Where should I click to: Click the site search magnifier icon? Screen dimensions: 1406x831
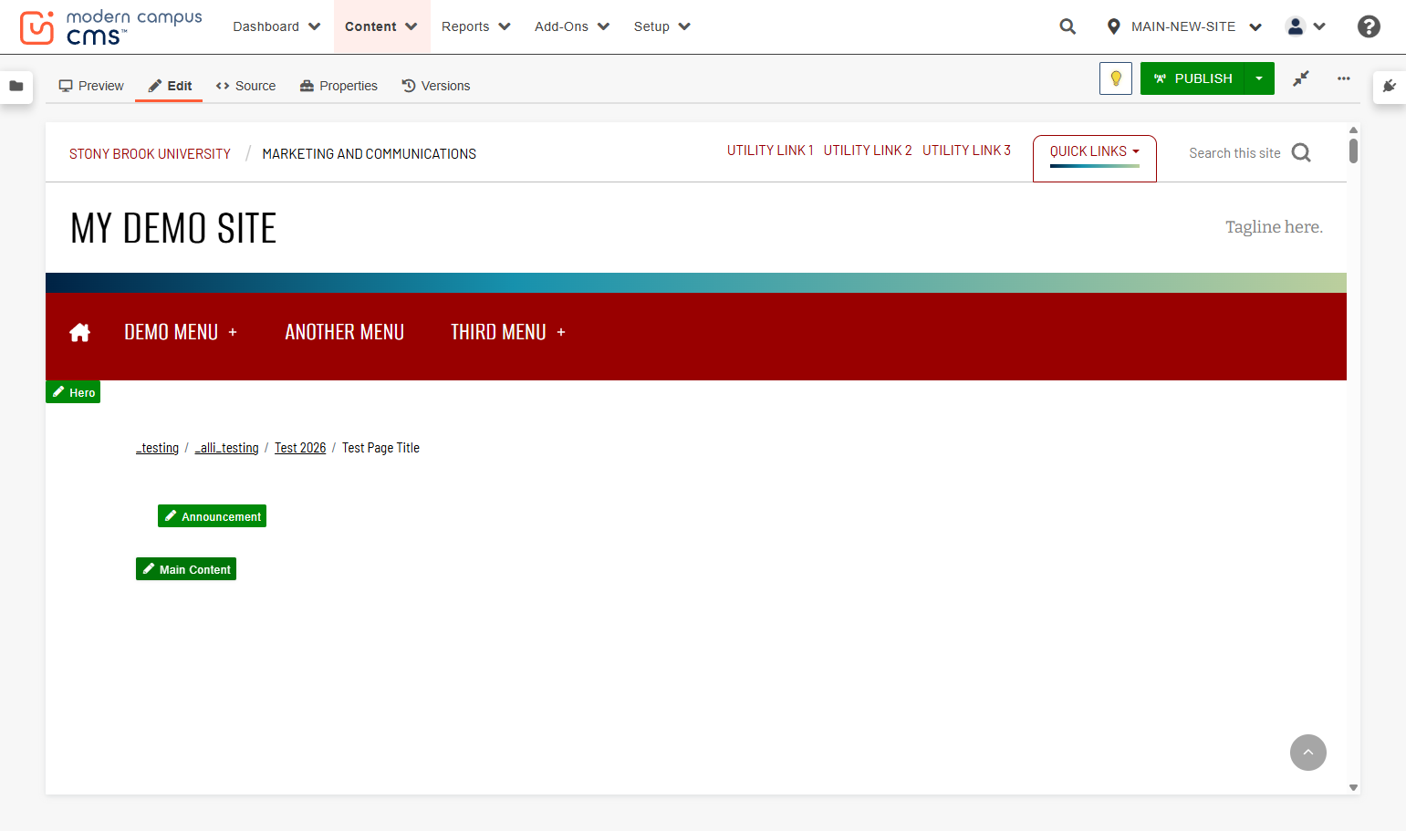[1302, 153]
